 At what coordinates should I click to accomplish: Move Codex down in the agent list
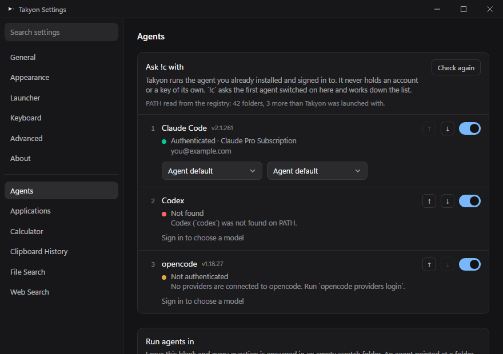448,201
